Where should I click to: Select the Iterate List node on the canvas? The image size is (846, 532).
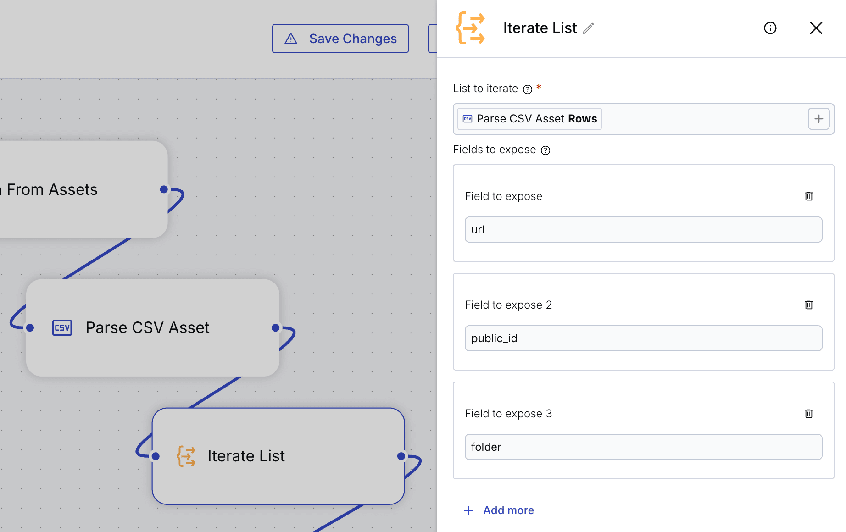(278, 456)
